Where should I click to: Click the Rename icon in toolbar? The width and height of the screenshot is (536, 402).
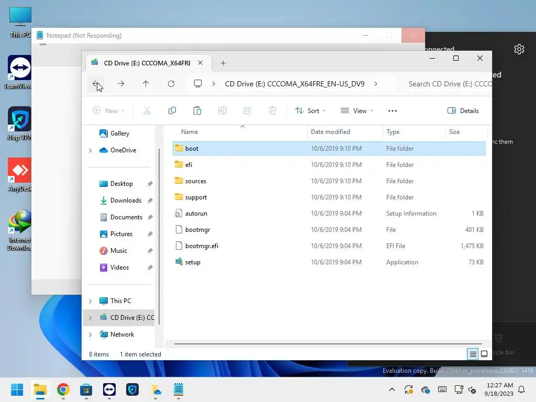tap(222, 111)
